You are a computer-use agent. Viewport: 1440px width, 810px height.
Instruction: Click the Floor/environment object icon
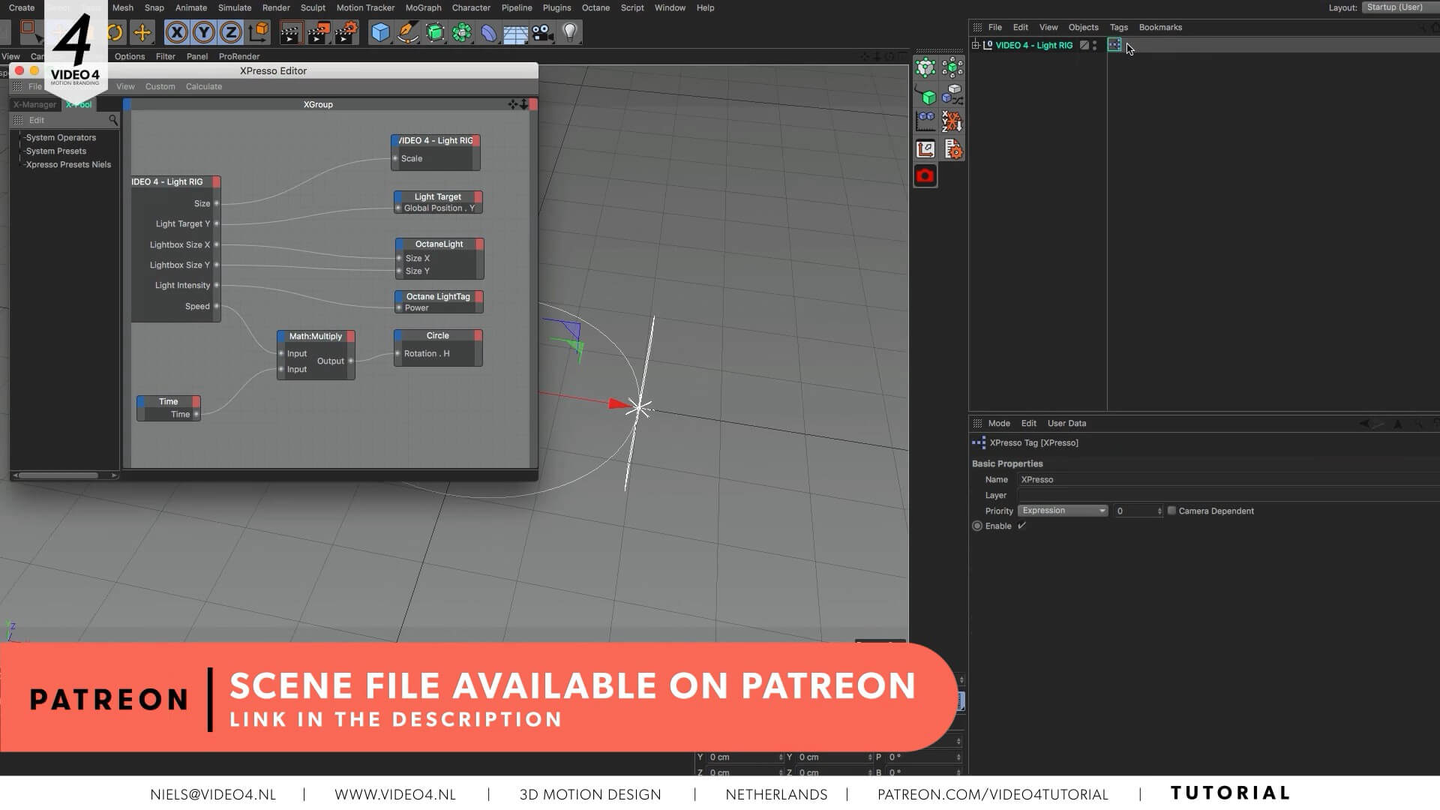(x=515, y=32)
